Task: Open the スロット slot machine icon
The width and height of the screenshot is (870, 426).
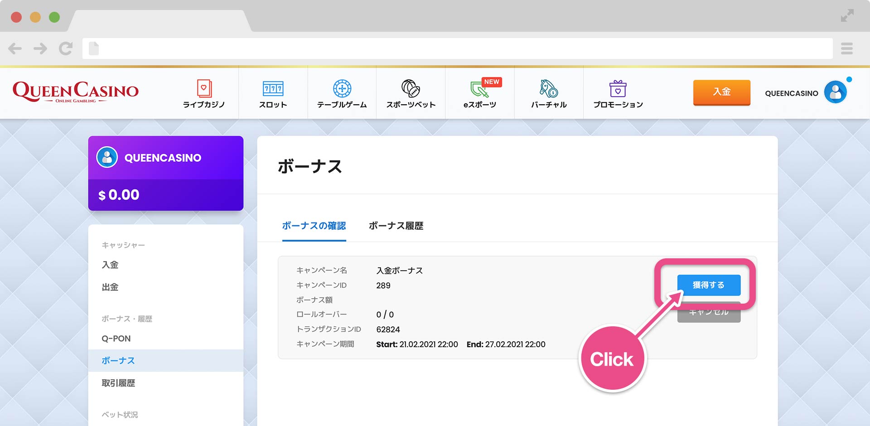Action: click(x=273, y=88)
